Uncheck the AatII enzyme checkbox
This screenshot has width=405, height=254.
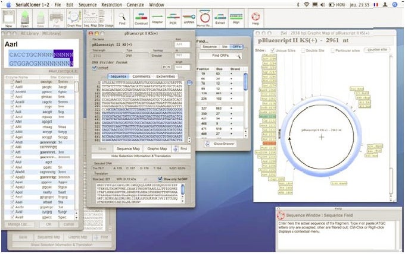12,87
